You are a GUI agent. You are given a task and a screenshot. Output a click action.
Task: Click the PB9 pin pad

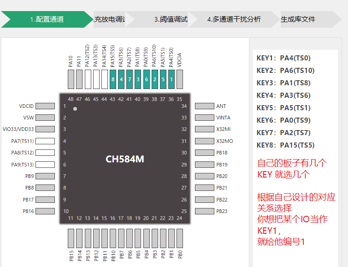coord(45,176)
